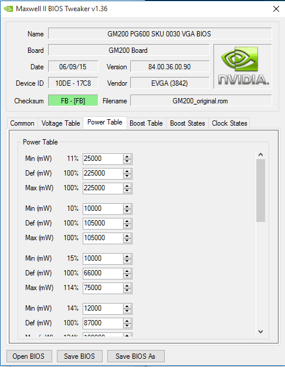This screenshot has width=285, height=367.
Task: Click the Save BIOS button
Action: coord(80,356)
